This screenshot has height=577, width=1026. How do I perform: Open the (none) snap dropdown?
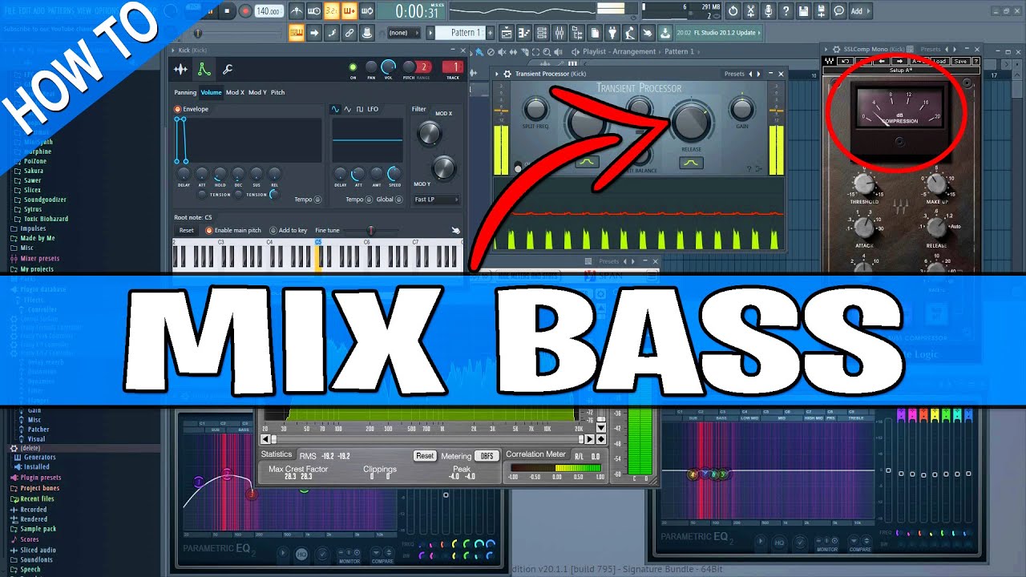(x=404, y=33)
